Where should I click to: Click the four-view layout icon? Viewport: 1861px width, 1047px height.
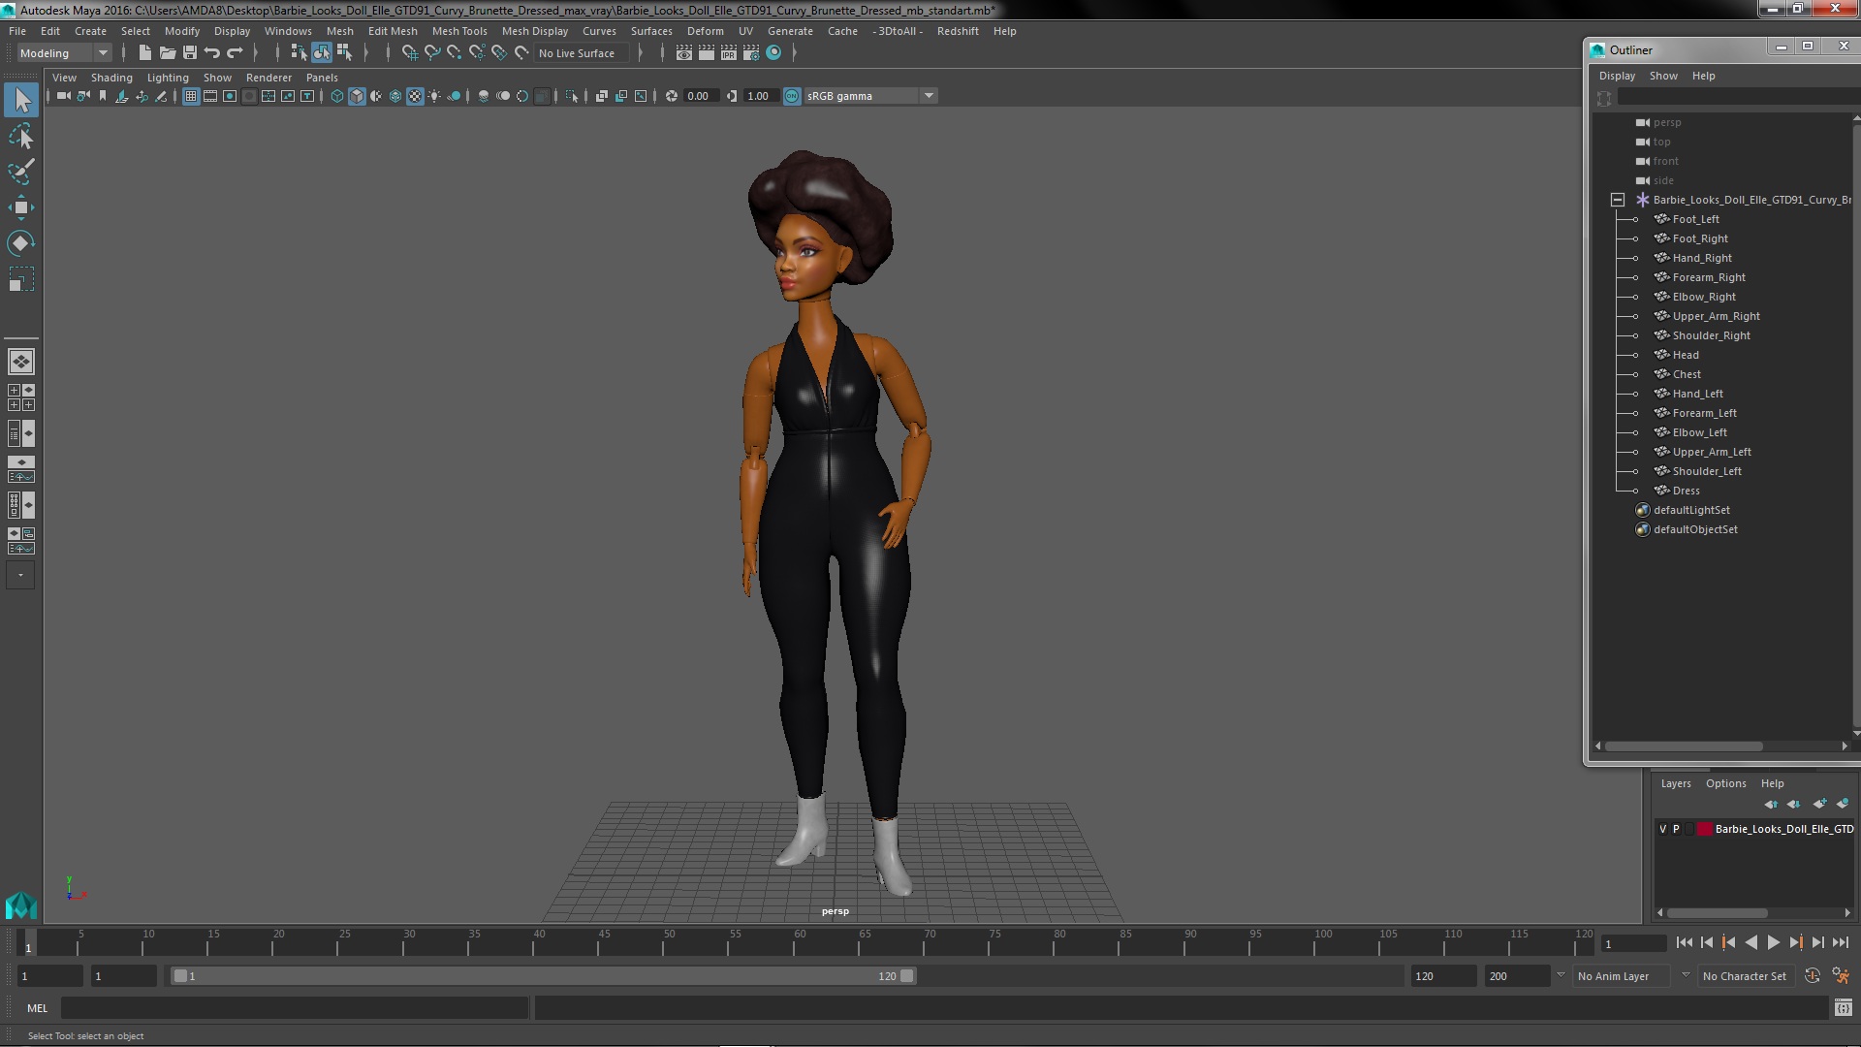tap(21, 397)
